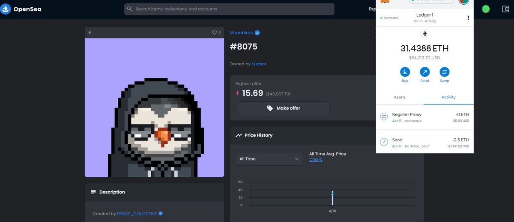
Task: Switch to the Activity tab
Action: pyautogui.click(x=448, y=97)
